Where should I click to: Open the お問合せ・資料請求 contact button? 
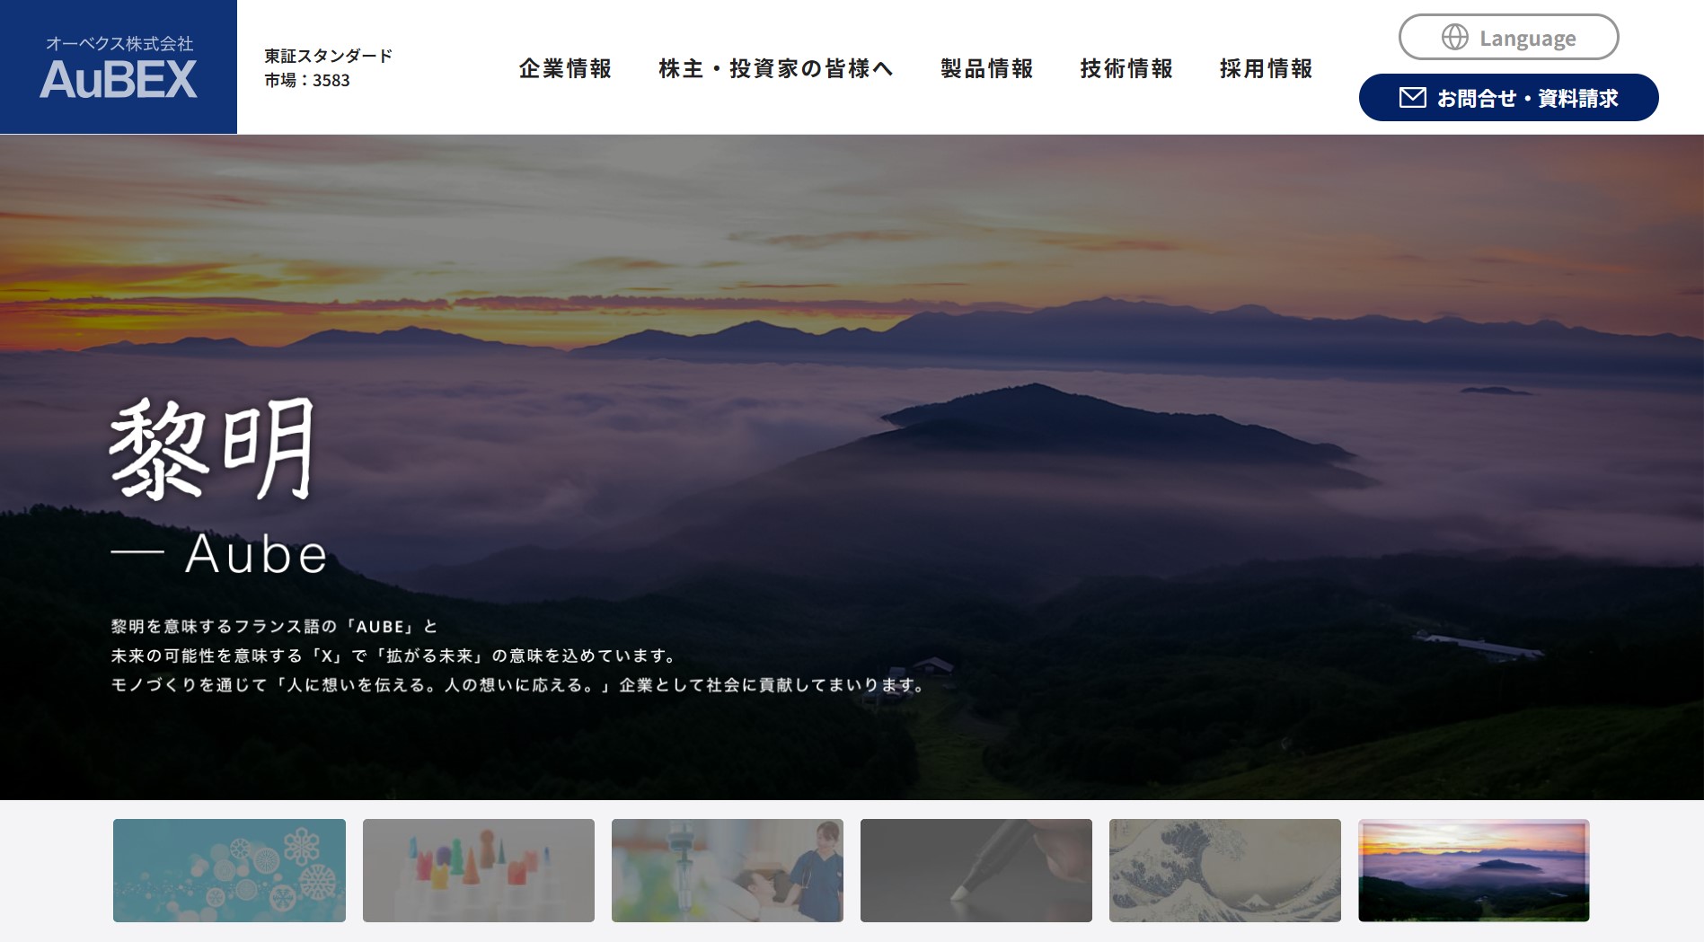coord(1508,97)
